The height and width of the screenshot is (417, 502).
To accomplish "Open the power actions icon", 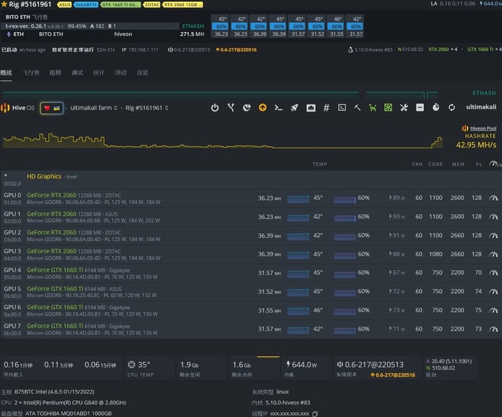I will point(215,108).
